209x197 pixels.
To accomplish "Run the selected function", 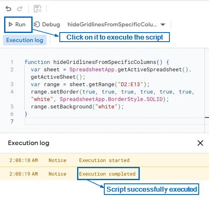I will (x=17, y=24).
